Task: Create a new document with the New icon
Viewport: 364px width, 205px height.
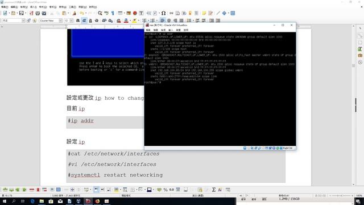Action: (x=5, y=13)
